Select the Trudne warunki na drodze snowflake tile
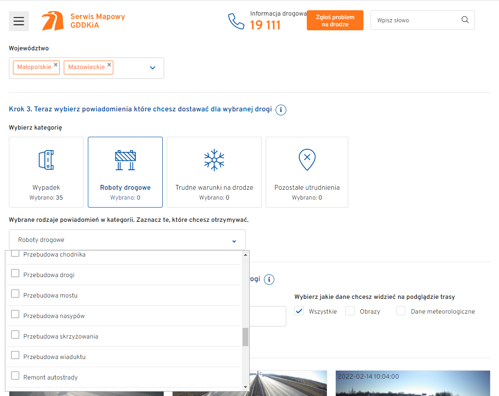The image size is (499, 396). 214,172
